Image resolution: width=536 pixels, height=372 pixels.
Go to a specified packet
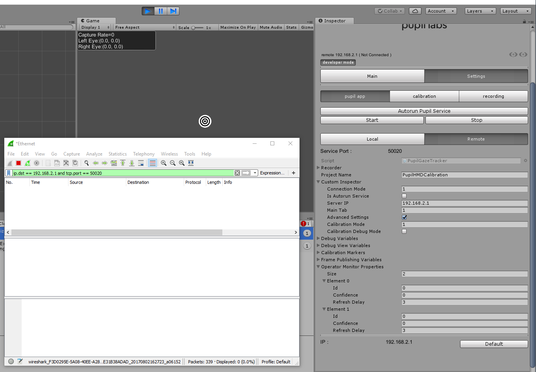click(114, 163)
